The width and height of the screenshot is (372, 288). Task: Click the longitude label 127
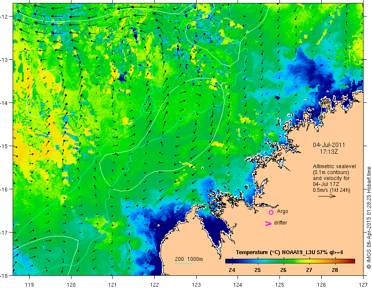(363, 285)
